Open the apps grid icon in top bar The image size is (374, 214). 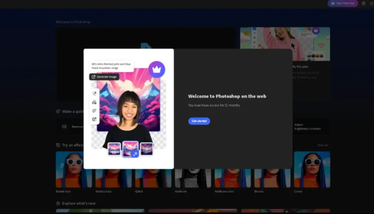click(363, 4)
